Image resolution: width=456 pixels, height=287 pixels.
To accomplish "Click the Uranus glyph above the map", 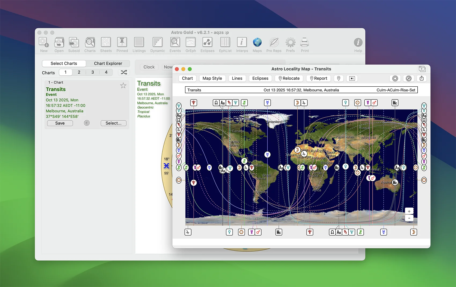I will tap(267, 102).
